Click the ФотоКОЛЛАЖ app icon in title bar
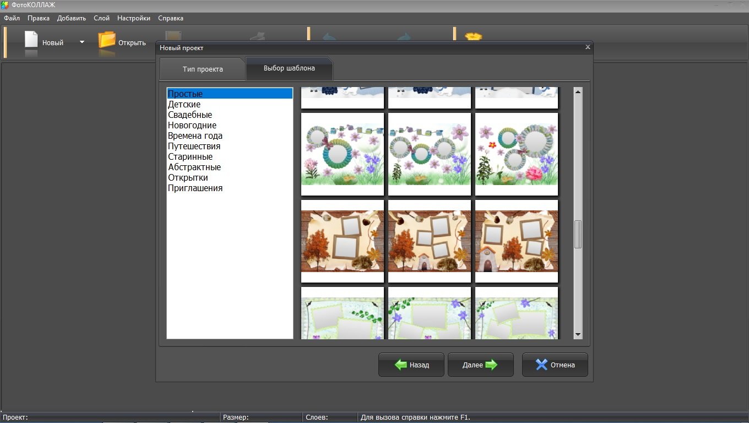 pyautogui.click(x=5, y=5)
